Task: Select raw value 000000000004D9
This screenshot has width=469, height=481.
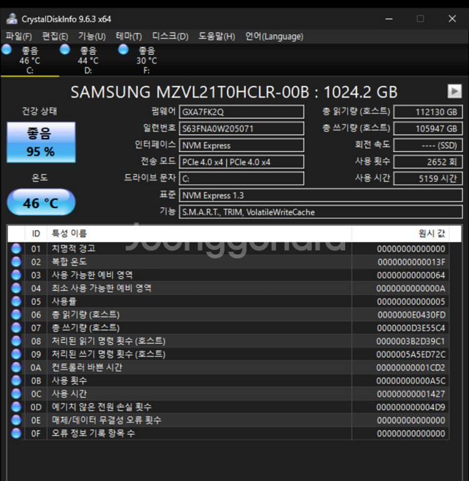Action: pos(411,407)
